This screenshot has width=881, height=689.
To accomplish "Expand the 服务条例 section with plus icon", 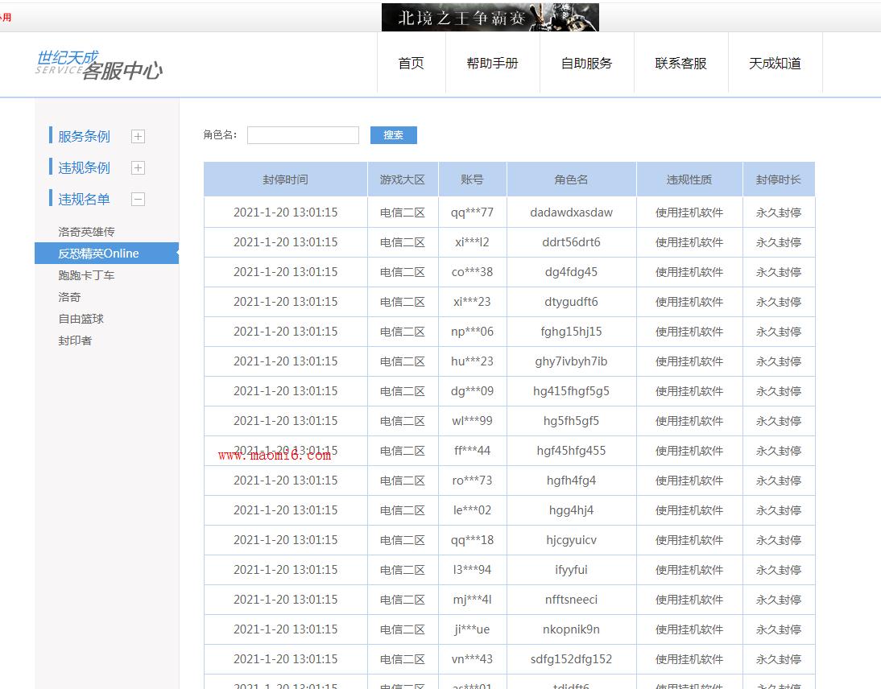I will 138,137.
